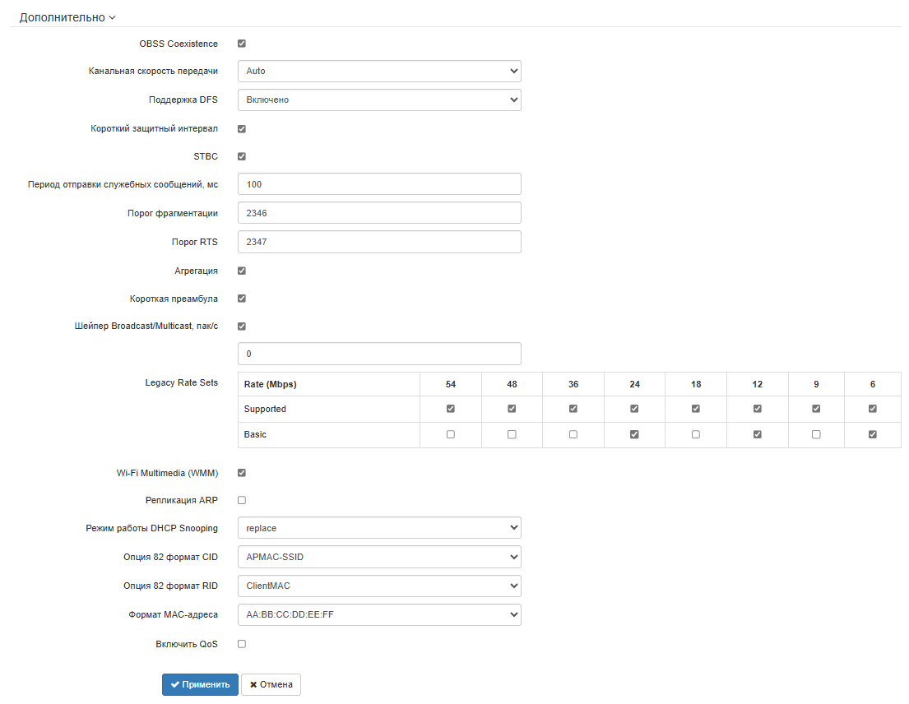
Task: Toggle Агрегация checkbox
Action: click(x=242, y=271)
